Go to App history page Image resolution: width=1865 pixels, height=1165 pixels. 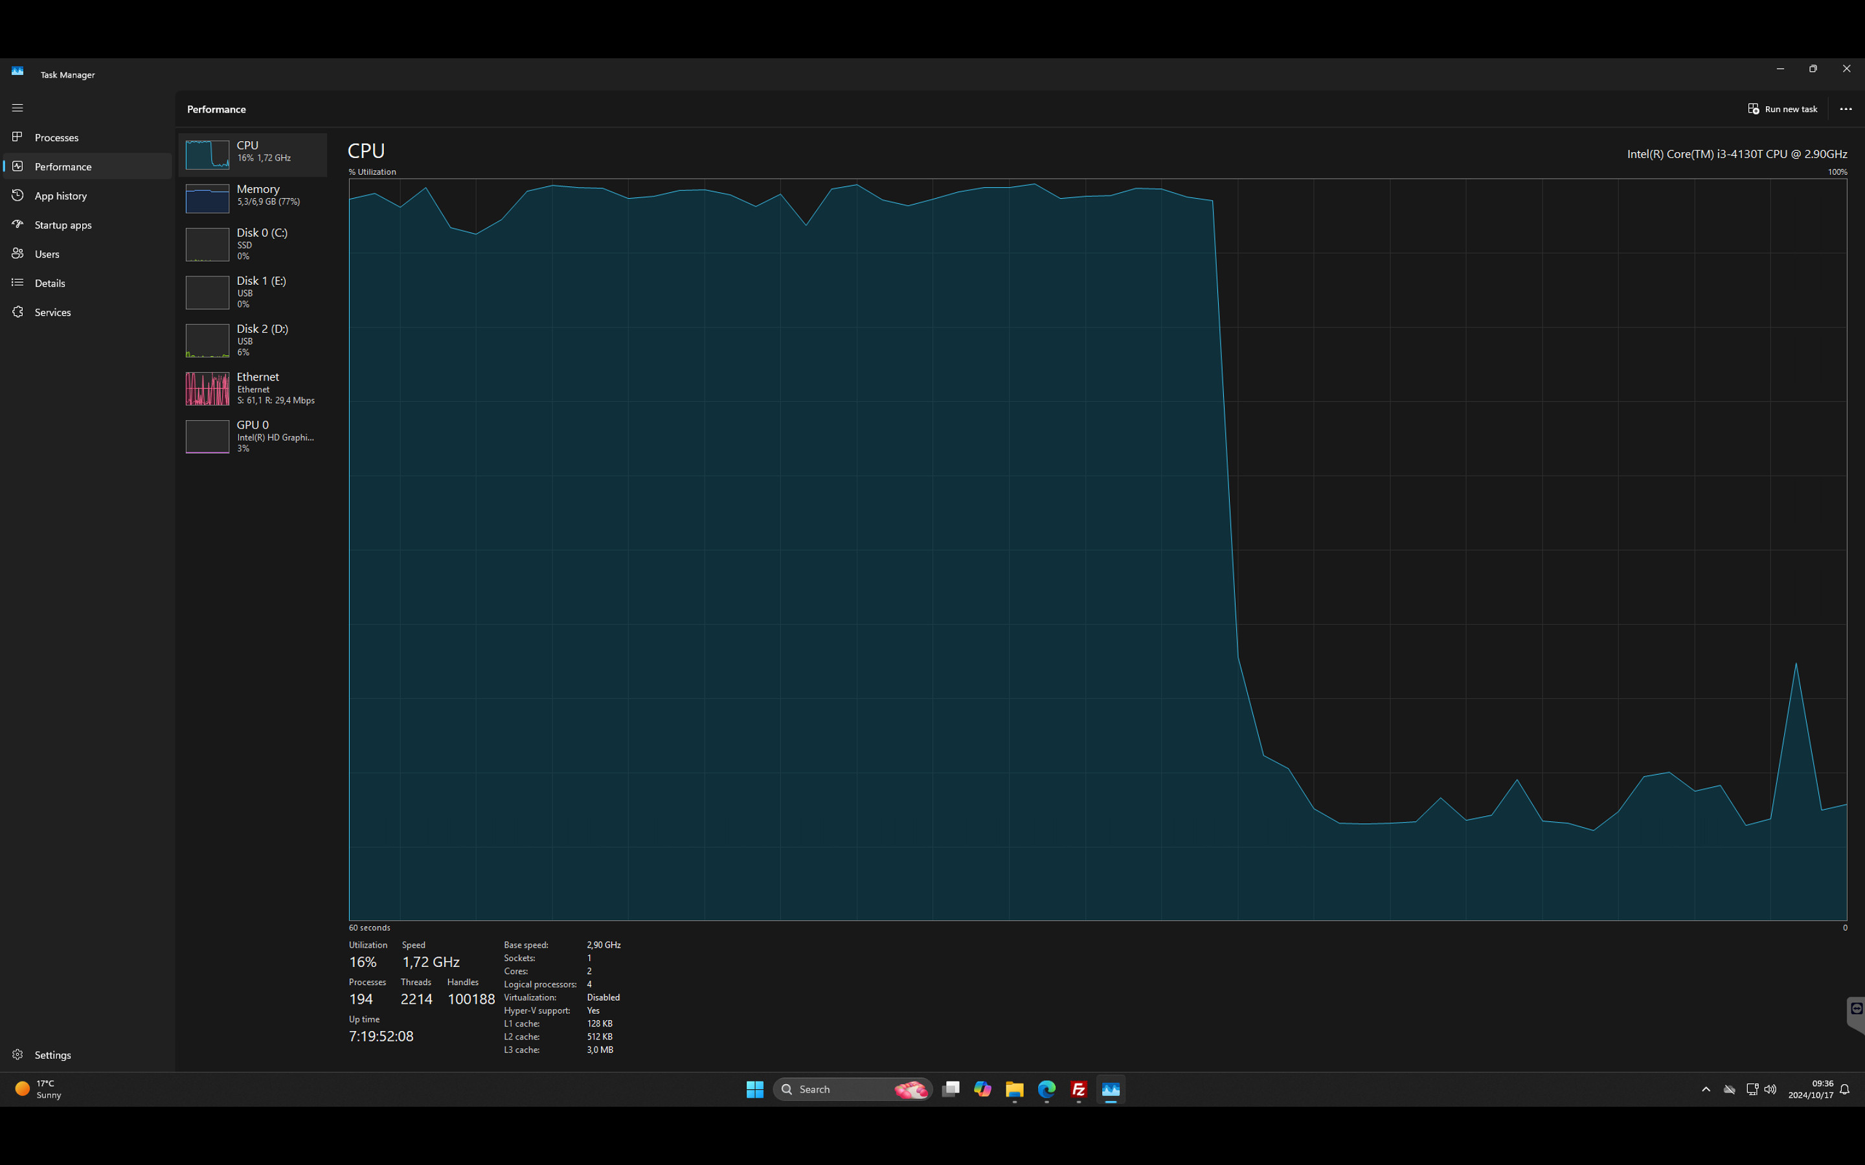[x=87, y=195]
